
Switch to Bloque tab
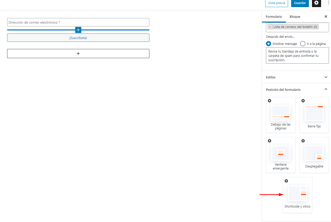(295, 16)
